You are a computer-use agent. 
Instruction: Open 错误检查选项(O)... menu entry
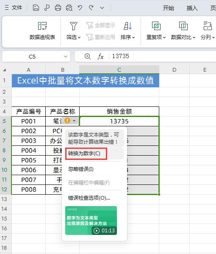(89, 198)
